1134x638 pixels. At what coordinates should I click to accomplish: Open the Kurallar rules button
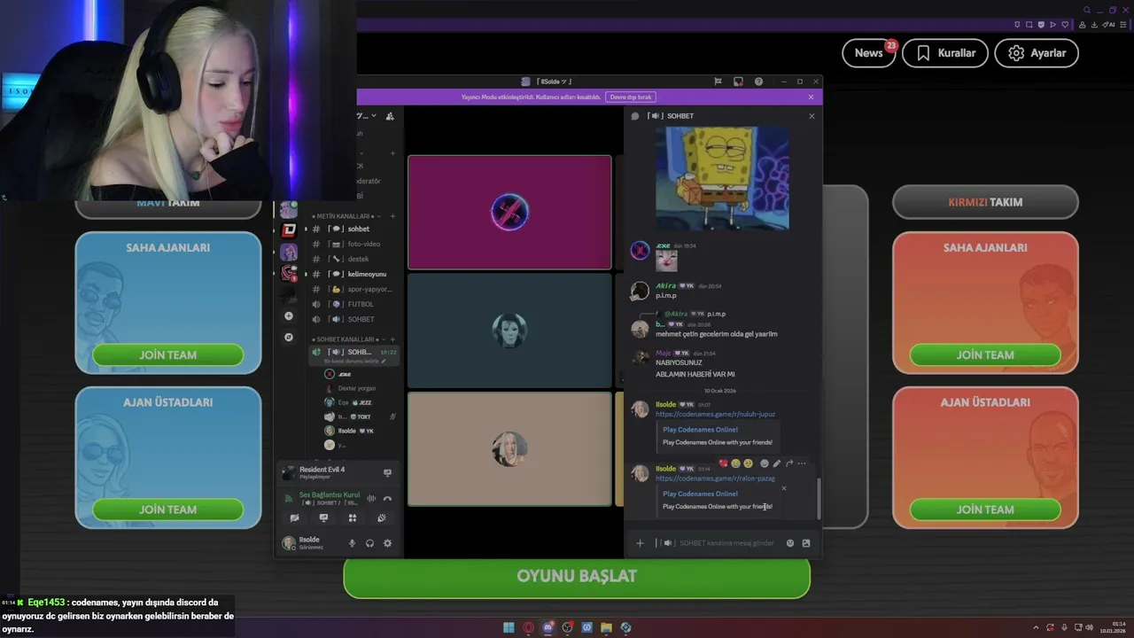point(945,53)
